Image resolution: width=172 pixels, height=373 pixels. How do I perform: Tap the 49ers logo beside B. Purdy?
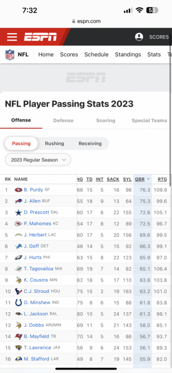(x=18, y=190)
